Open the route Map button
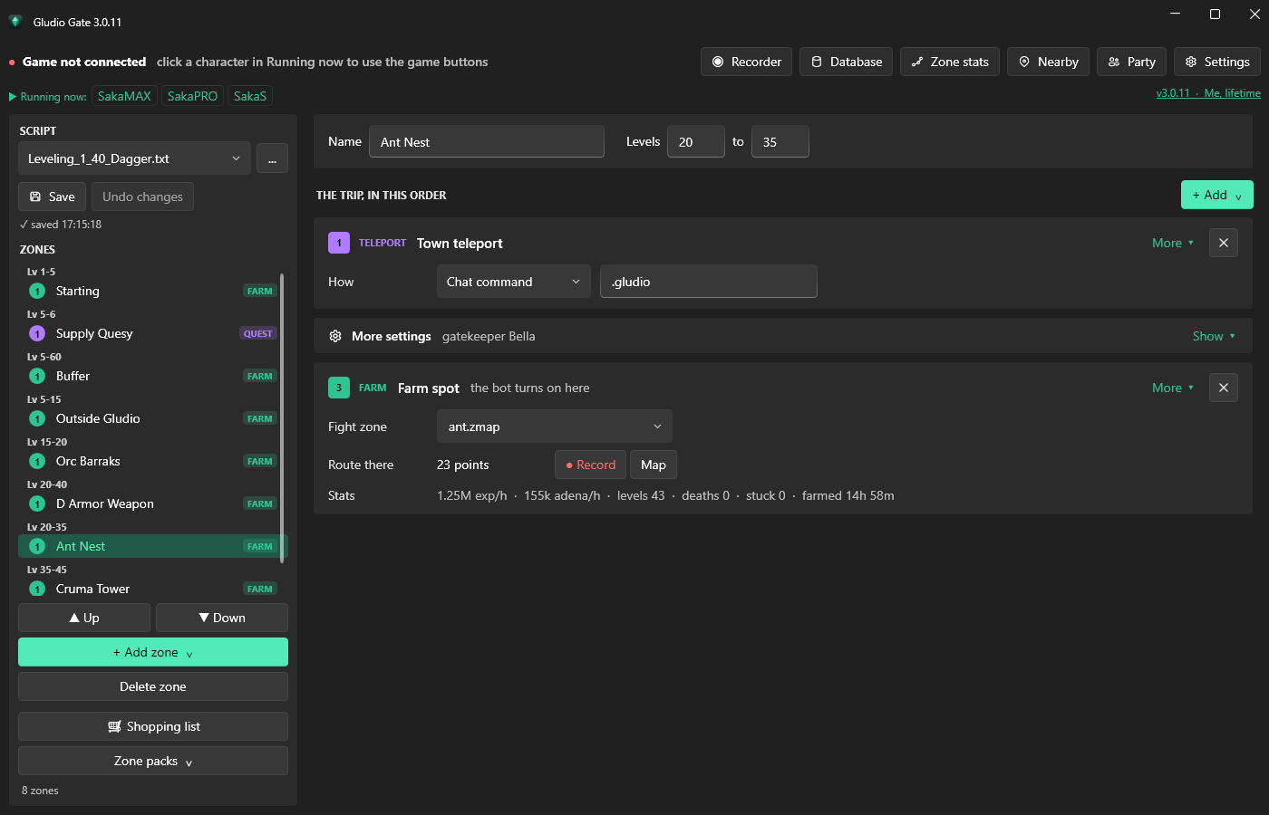 (653, 465)
